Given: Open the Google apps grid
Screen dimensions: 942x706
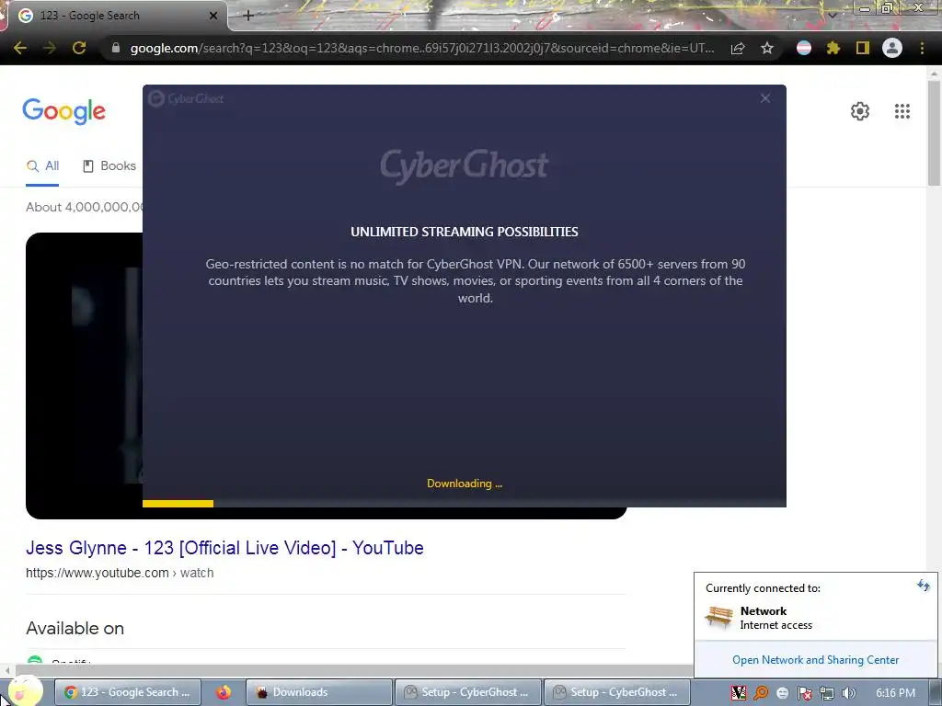Looking at the screenshot, I should coord(902,111).
